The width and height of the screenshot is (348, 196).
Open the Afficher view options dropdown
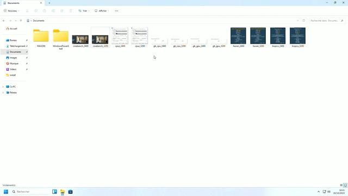tap(102, 11)
